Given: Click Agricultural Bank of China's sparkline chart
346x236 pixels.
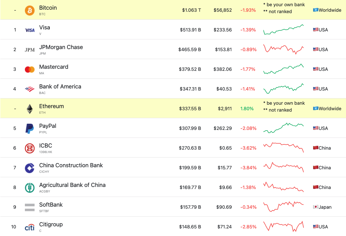Looking at the screenshot, I should coord(283,187).
